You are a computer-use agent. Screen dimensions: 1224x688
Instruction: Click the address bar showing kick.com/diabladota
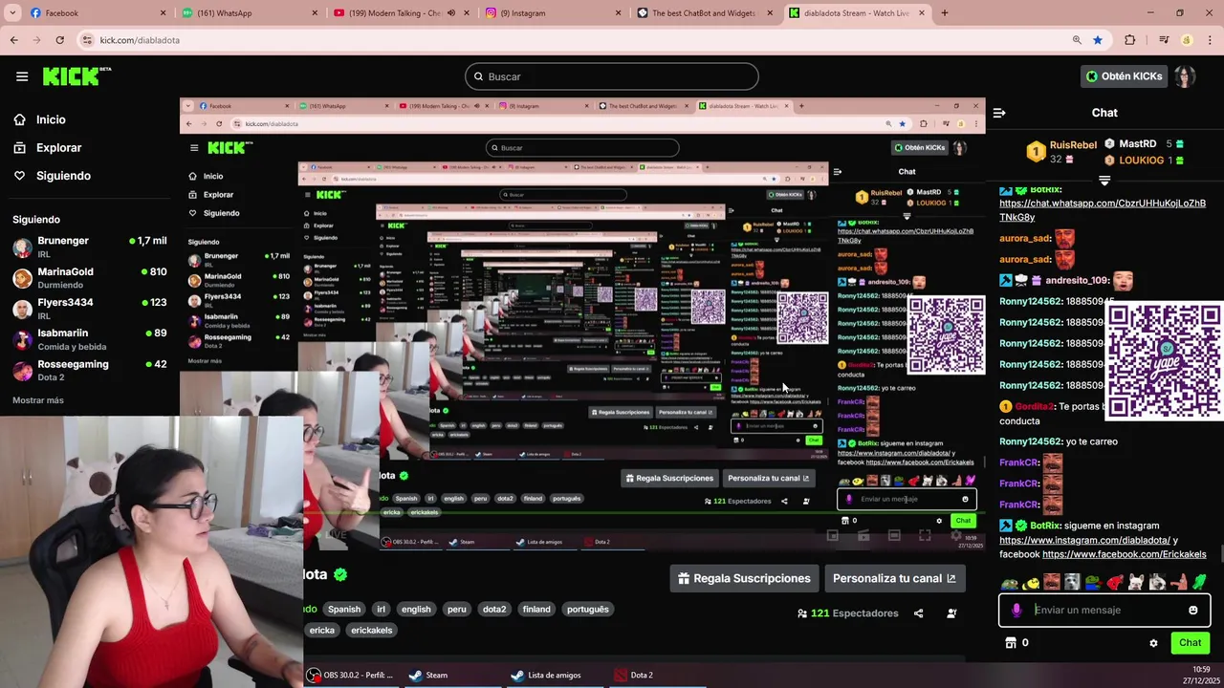(574, 40)
